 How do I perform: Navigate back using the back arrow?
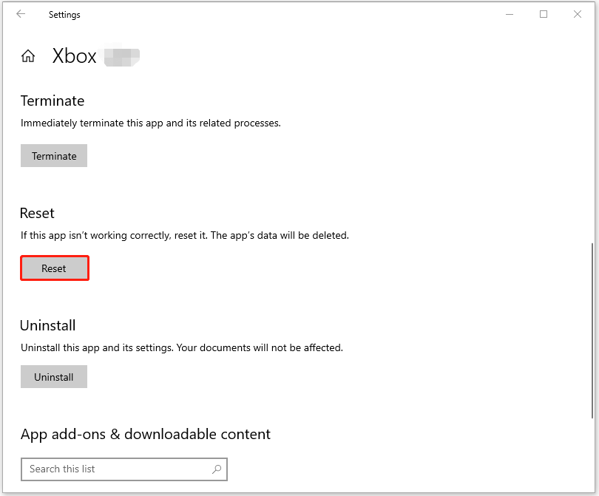tap(20, 14)
